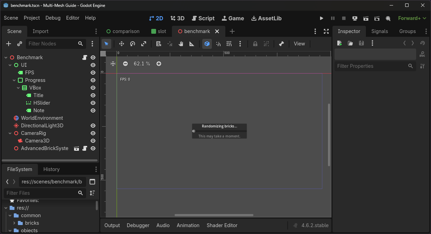Open snapping options three-dot menu
The image size is (431, 234).
[x=240, y=44]
